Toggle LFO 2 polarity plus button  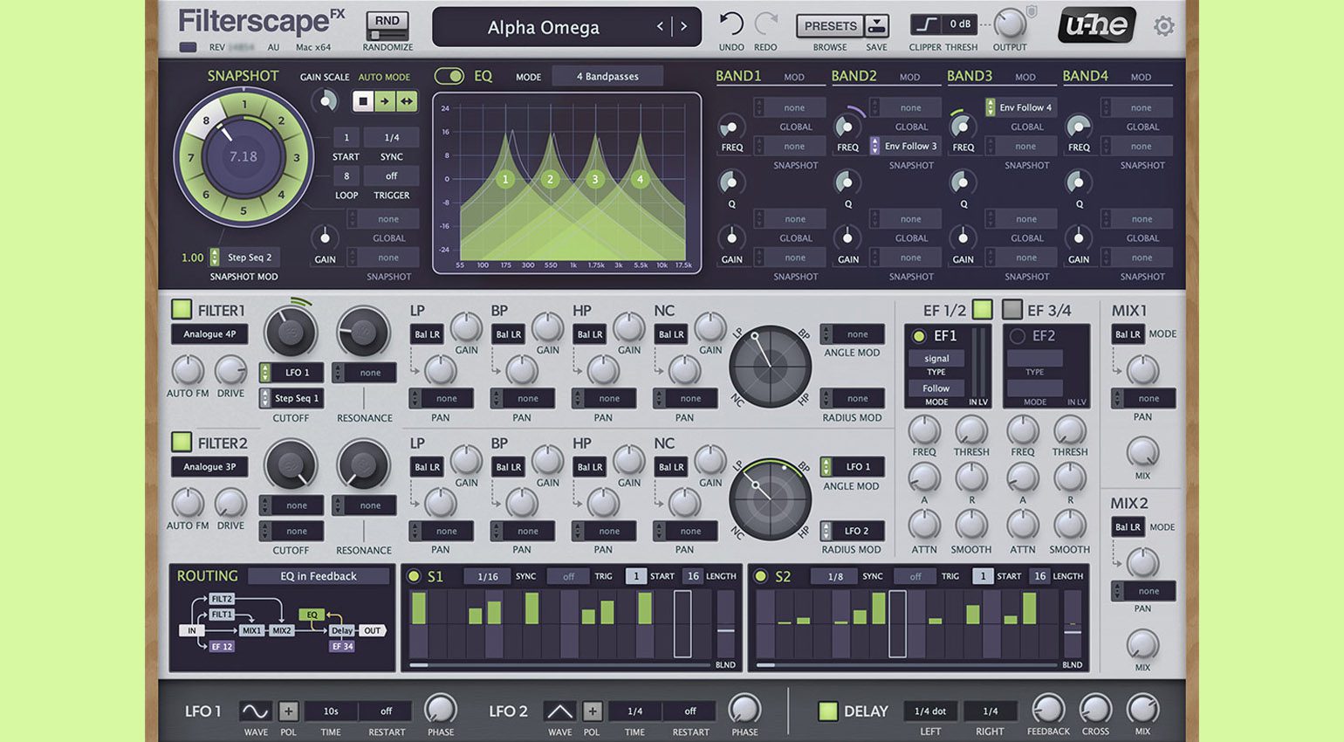click(593, 711)
